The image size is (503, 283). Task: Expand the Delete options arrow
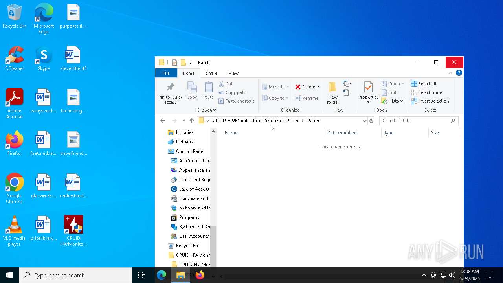tap(318, 87)
